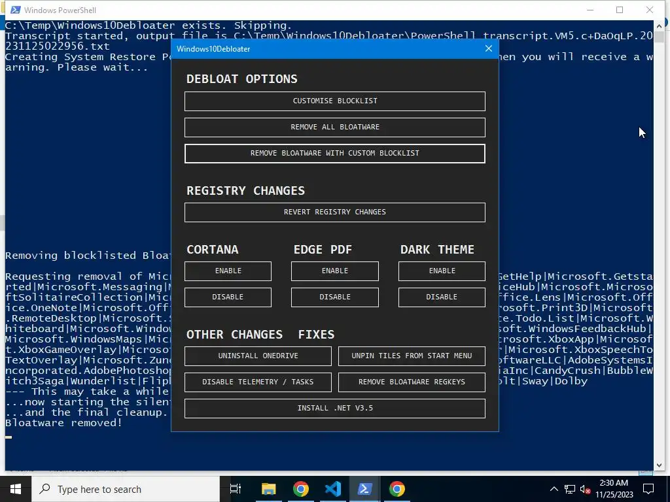
Task: Unpin tiles from Start menu
Action: pos(412,356)
